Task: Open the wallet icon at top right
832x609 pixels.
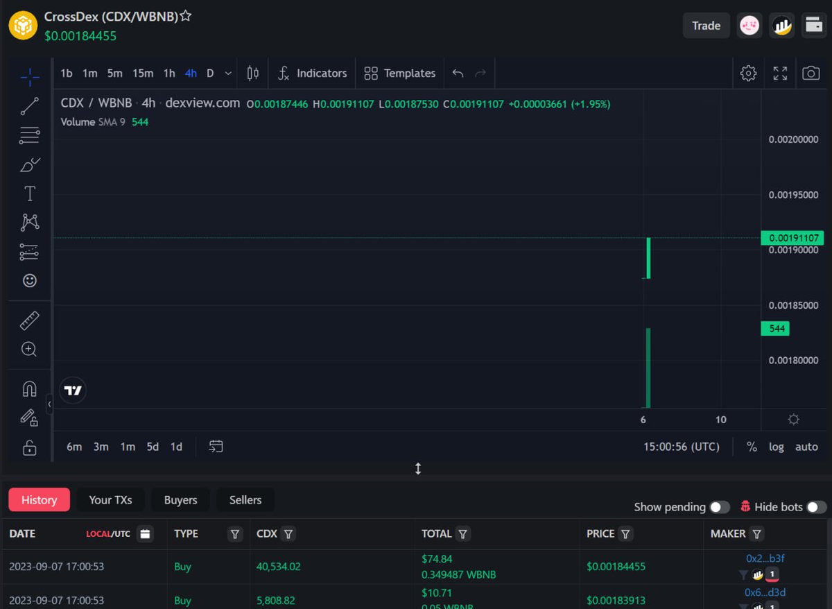Action: tap(813, 26)
